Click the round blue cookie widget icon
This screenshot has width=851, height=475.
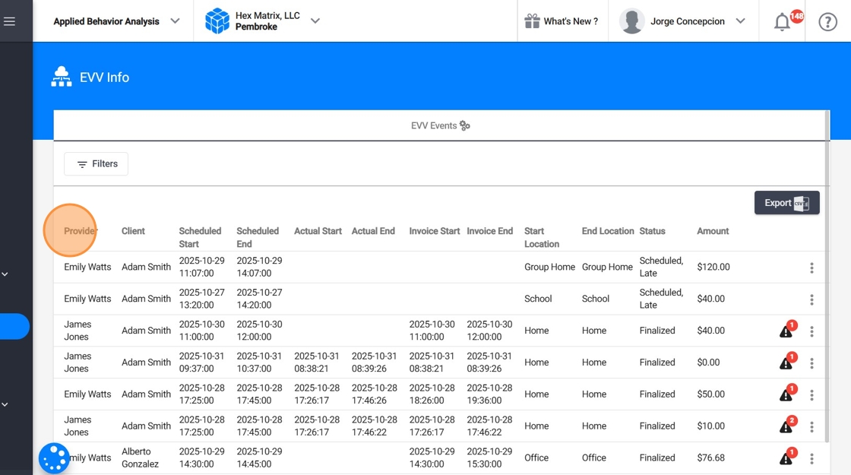pos(54,459)
